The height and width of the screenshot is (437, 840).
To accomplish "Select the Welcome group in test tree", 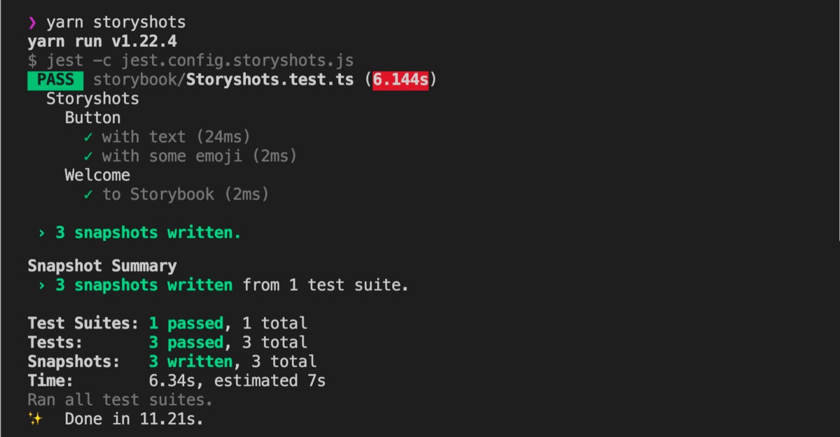I will point(97,175).
